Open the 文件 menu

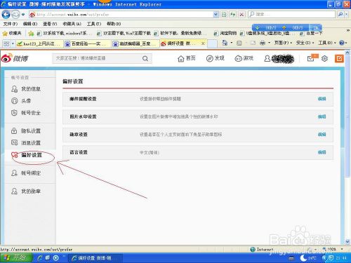point(11,24)
